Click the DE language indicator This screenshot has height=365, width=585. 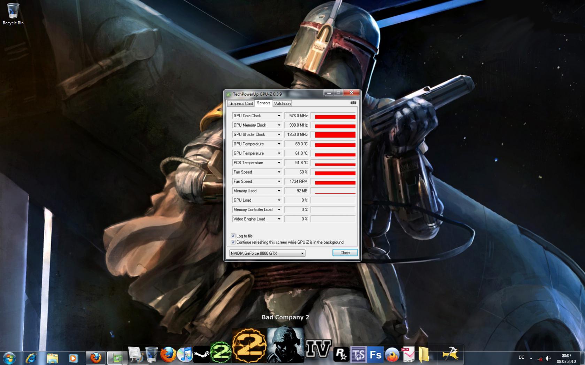(521, 358)
